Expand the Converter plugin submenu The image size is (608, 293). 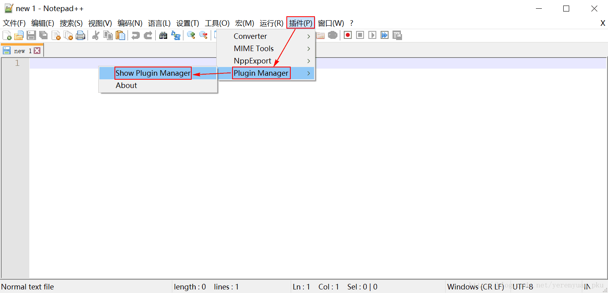coord(265,36)
